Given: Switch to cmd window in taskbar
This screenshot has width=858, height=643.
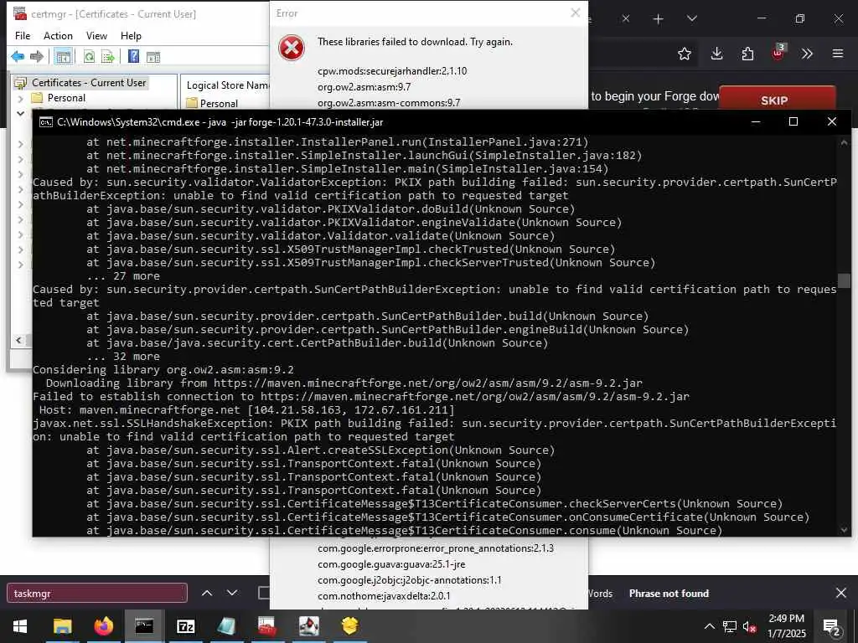Looking at the screenshot, I should [144, 626].
